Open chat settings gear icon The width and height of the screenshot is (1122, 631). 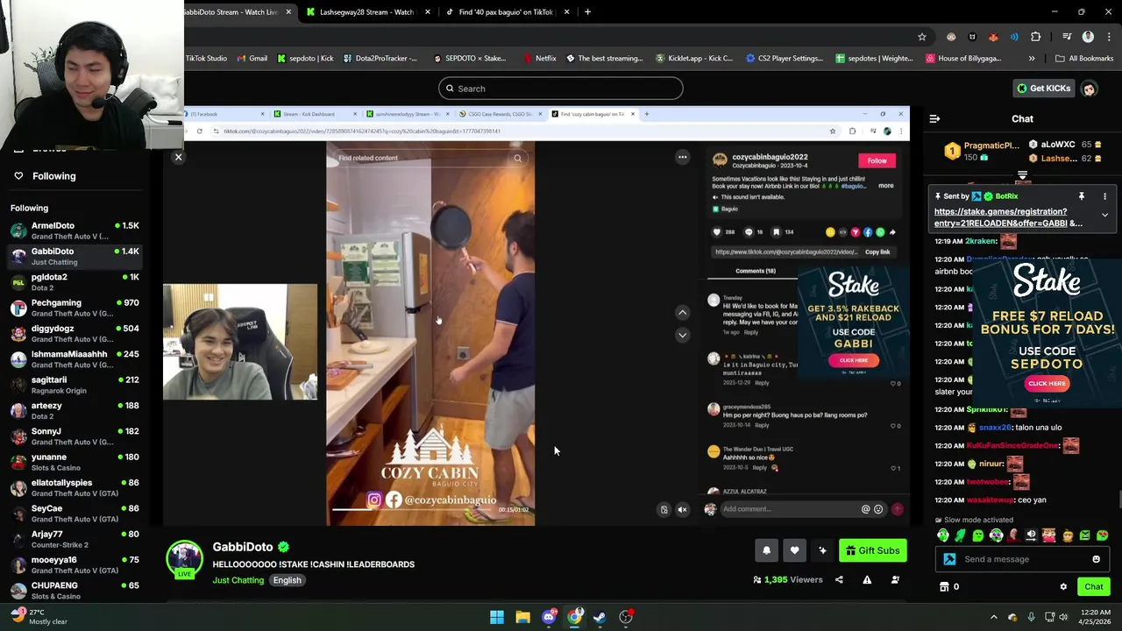pyautogui.click(x=1063, y=587)
